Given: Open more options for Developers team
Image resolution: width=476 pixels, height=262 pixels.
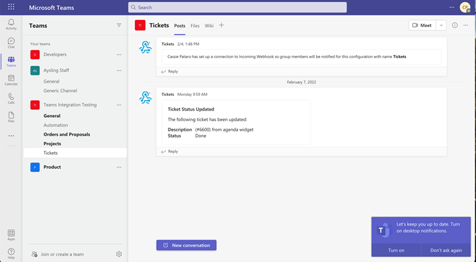Looking at the screenshot, I should pos(119,55).
